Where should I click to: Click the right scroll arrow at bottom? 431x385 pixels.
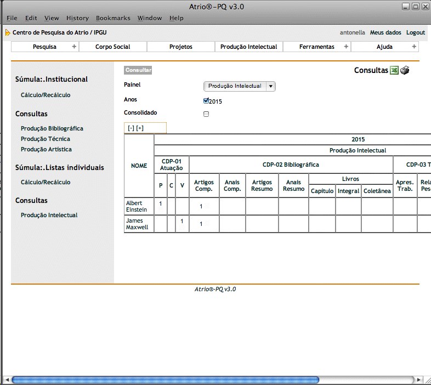point(419,380)
